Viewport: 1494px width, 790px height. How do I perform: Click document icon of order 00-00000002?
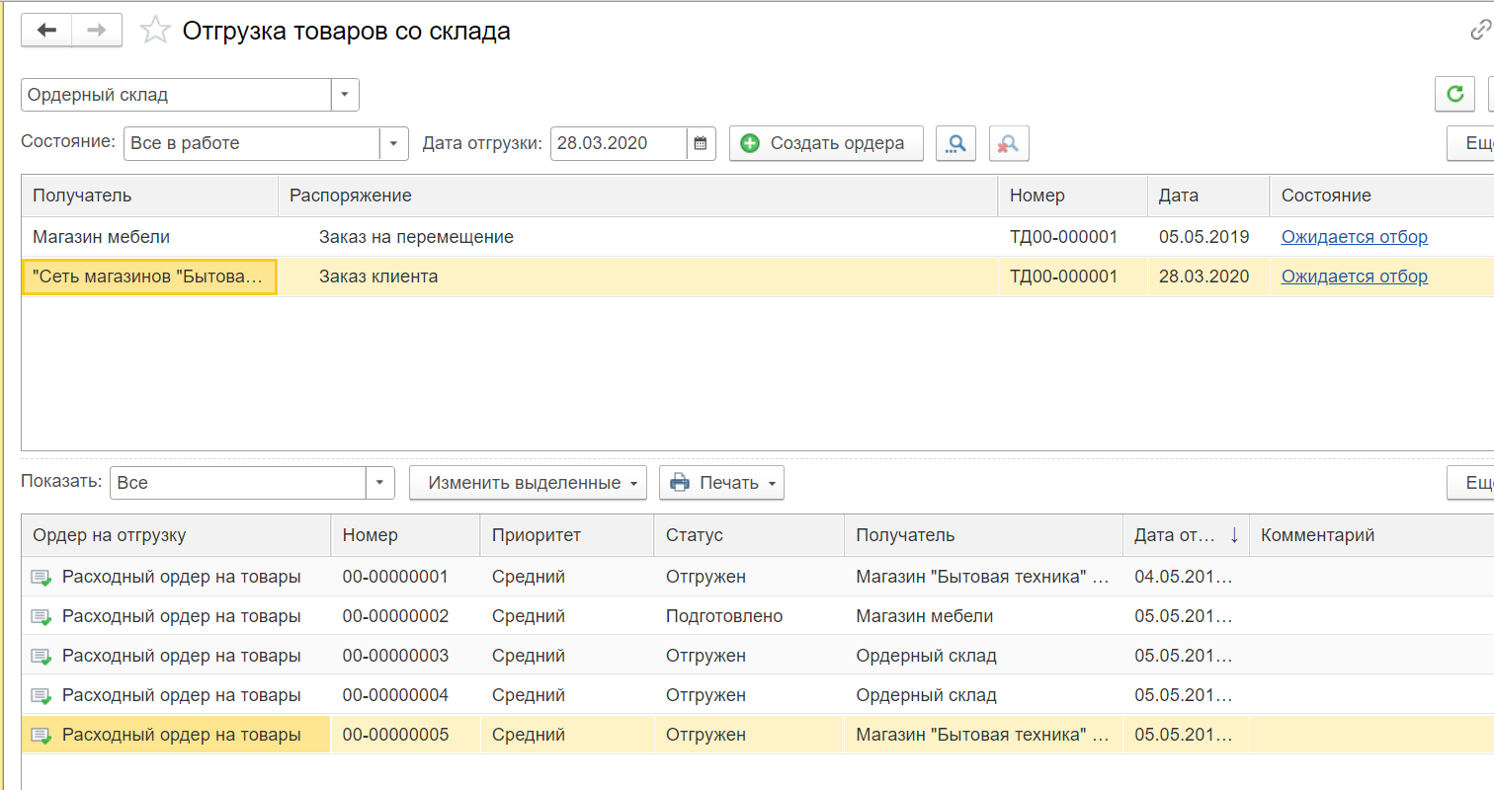tap(41, 616)
